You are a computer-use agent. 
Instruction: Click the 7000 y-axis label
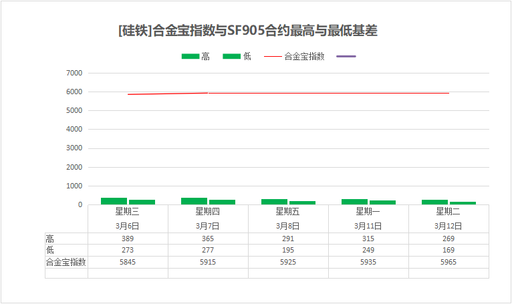[74, 73]
